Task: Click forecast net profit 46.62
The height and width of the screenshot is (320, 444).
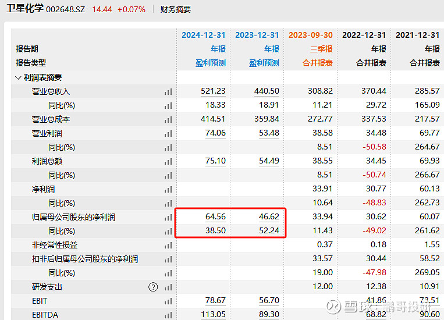Action: click(x=269, y=217)
